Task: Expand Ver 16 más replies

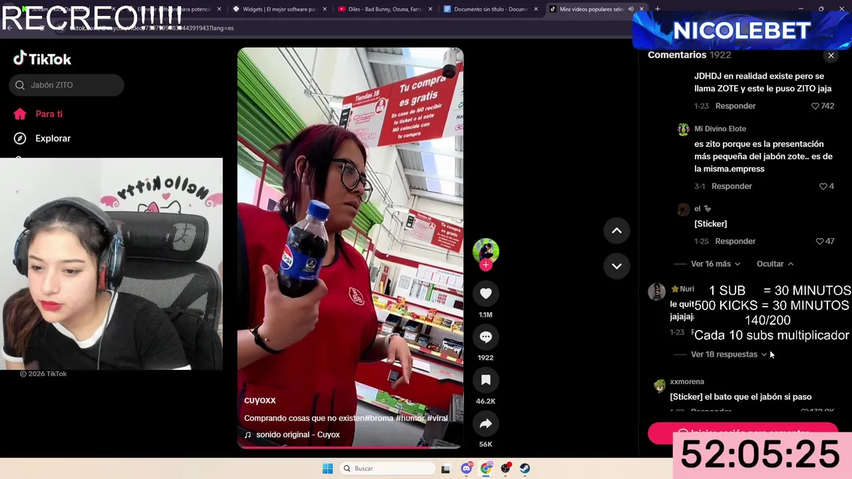Action: click(716, 264)
